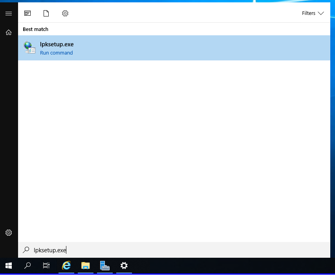Open the Home icon in the left sidebar
The image size is (335, 275).
[9, 32]
